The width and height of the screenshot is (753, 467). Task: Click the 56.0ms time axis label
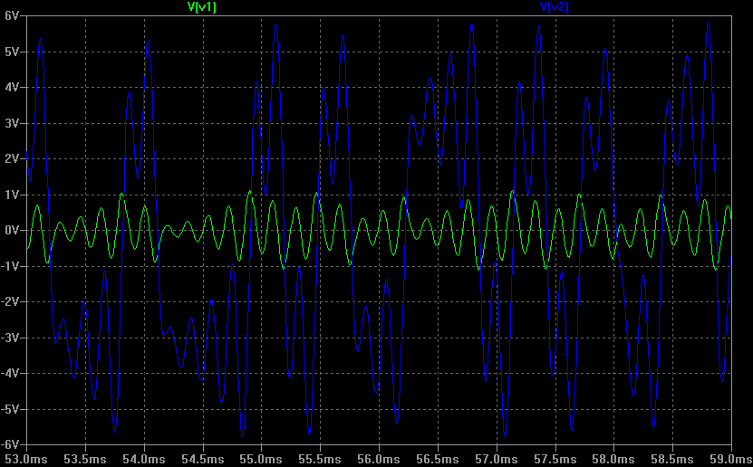[379, 460]
